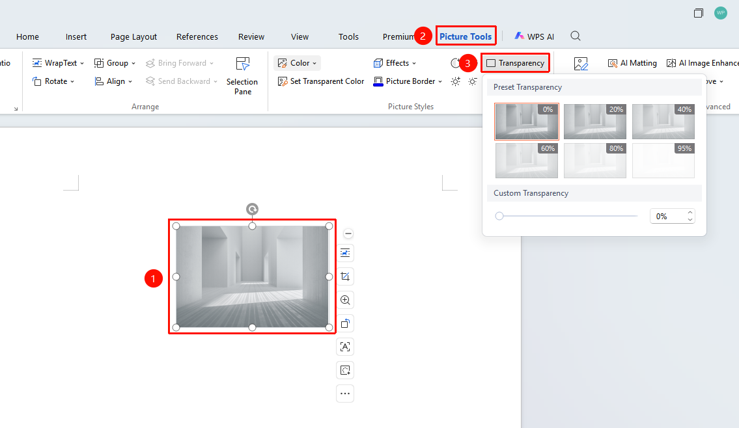Click the search magnifier in tab bar
Viewport: 739px width, 428px height.
coord(575,36)
